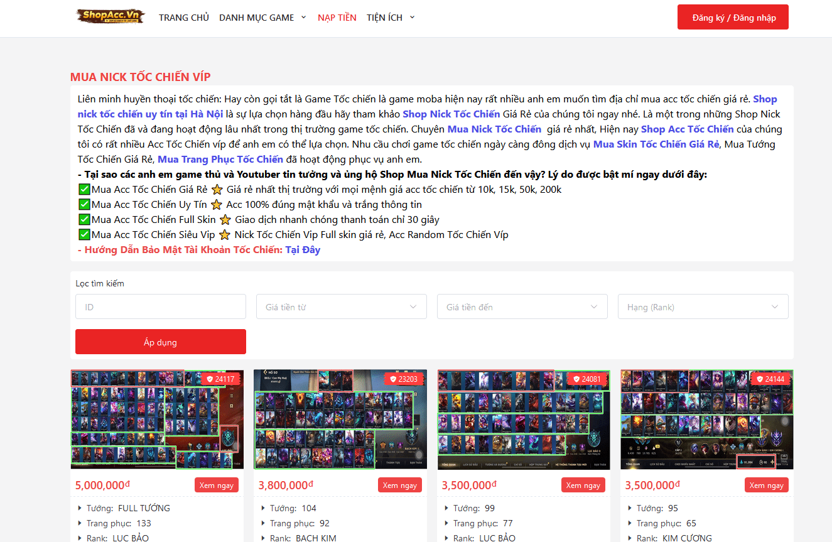Open the NẠP TIỀN page
Image resolution: width=832 pixels, height=542 pixels.
[337, 18]
